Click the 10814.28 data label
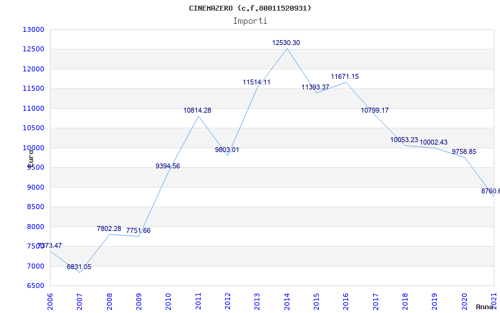 point(197,111)
